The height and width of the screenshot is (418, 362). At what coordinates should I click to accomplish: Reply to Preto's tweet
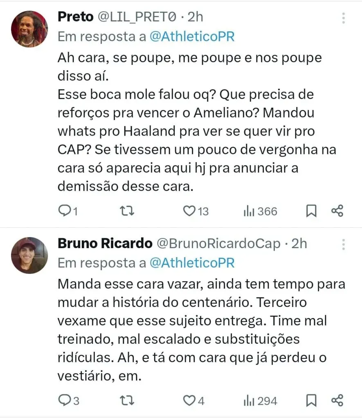[65, 211]
